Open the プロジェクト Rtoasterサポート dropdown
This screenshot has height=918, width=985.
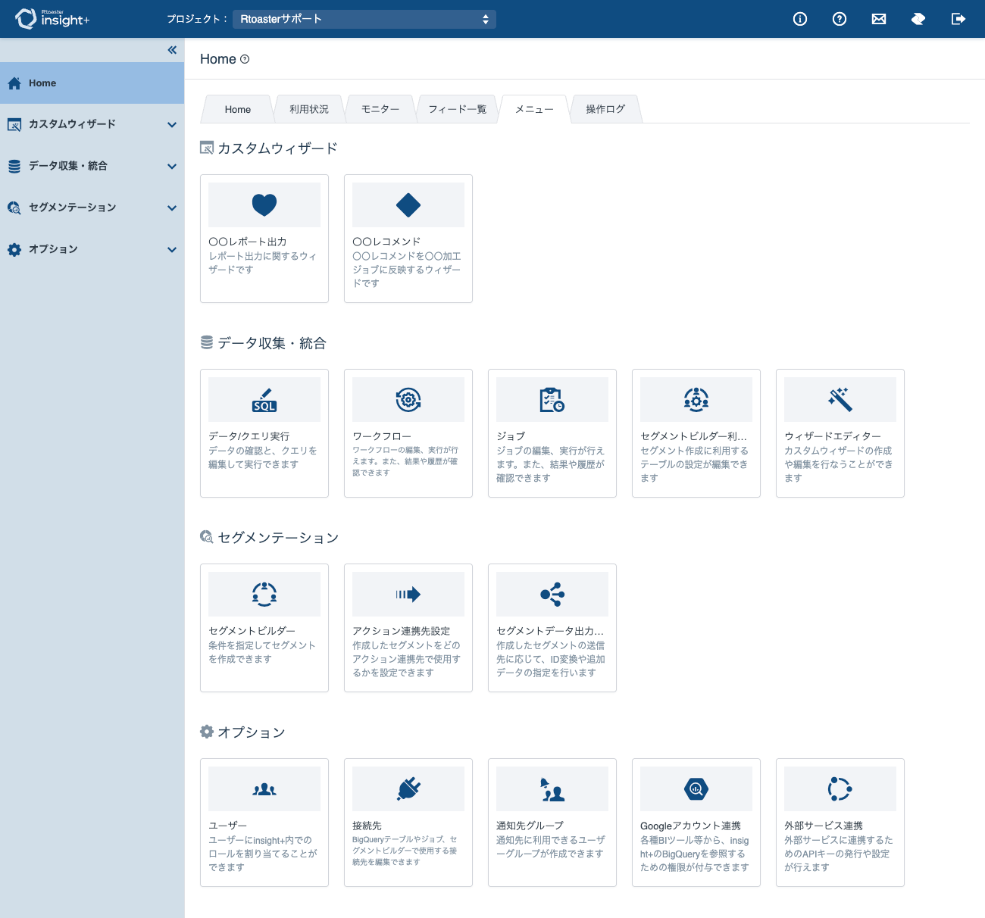click(x=364, y=19)
